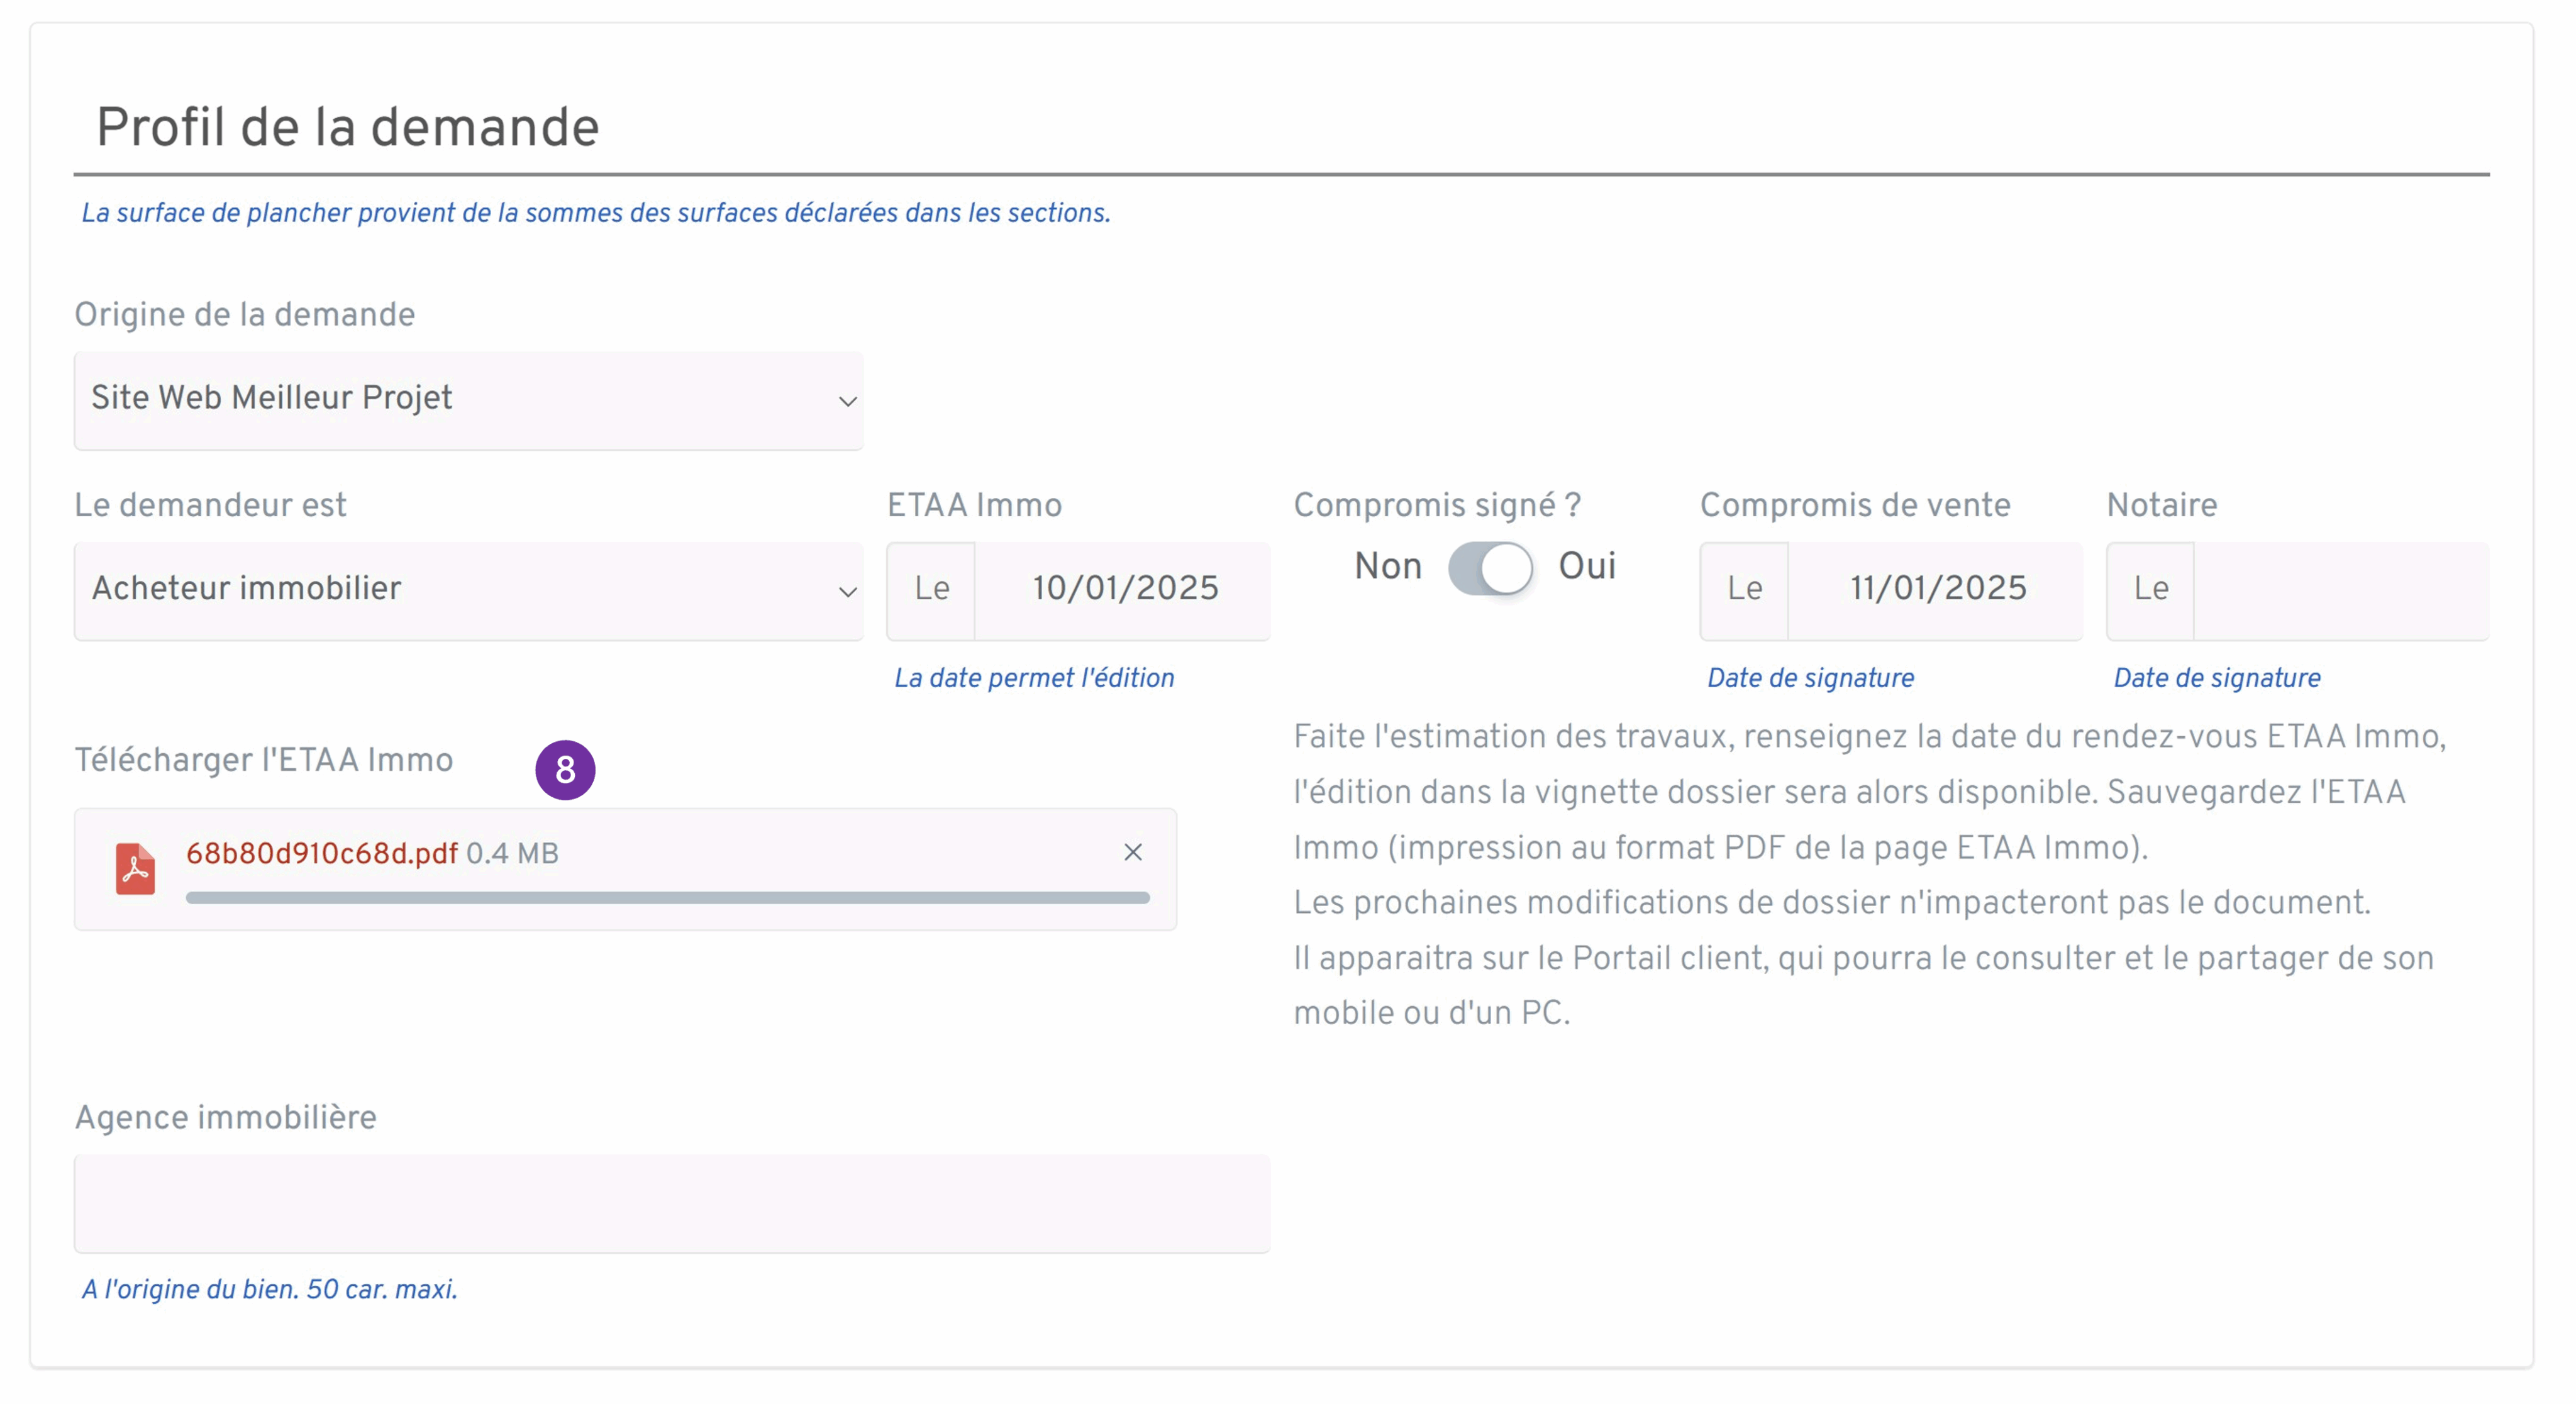Click the purple step 8 badge
2576x1404 pixels.
point(566,770)
